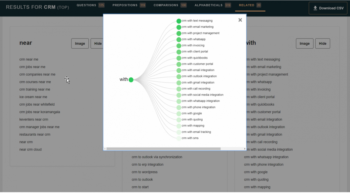Click the 'crm with quickbooks' node dot
The width and height of the screenshot is (350, 193).
point(179,58)
